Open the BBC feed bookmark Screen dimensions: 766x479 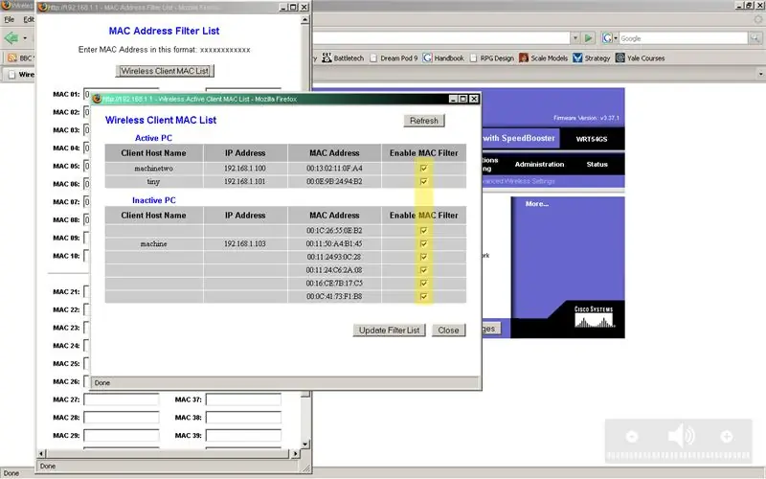pyautogui.click(x=20, y=58)
